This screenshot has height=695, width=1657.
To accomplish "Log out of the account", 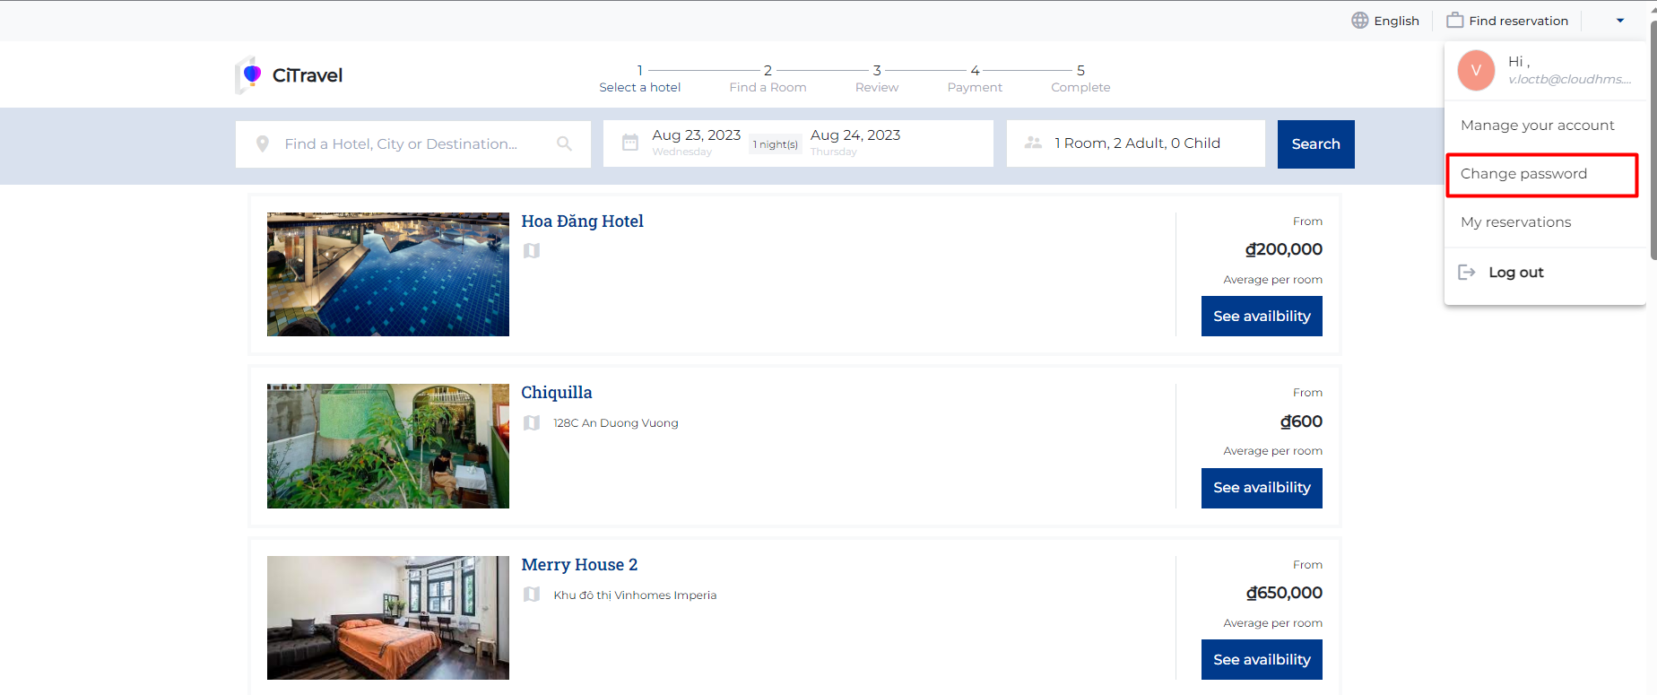I will click(x=1515, y=273).
